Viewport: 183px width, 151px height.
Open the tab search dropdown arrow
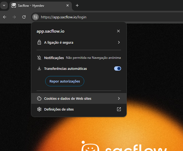tap(4, 5)
